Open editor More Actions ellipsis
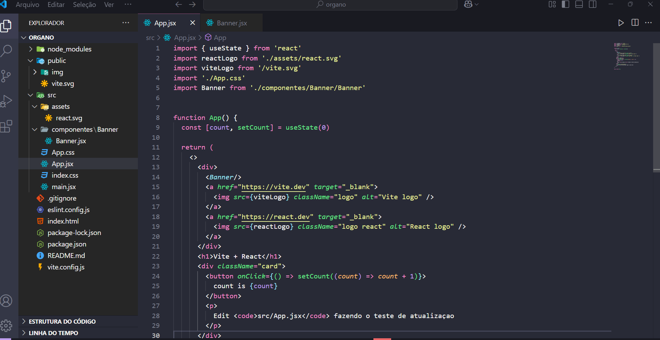The image size is (660, 340). click(648, 23)
